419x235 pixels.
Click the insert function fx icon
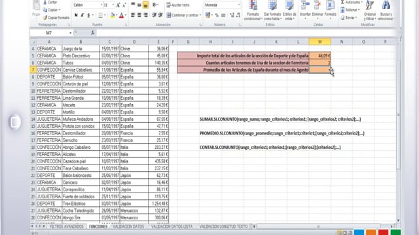pos(93,33)
